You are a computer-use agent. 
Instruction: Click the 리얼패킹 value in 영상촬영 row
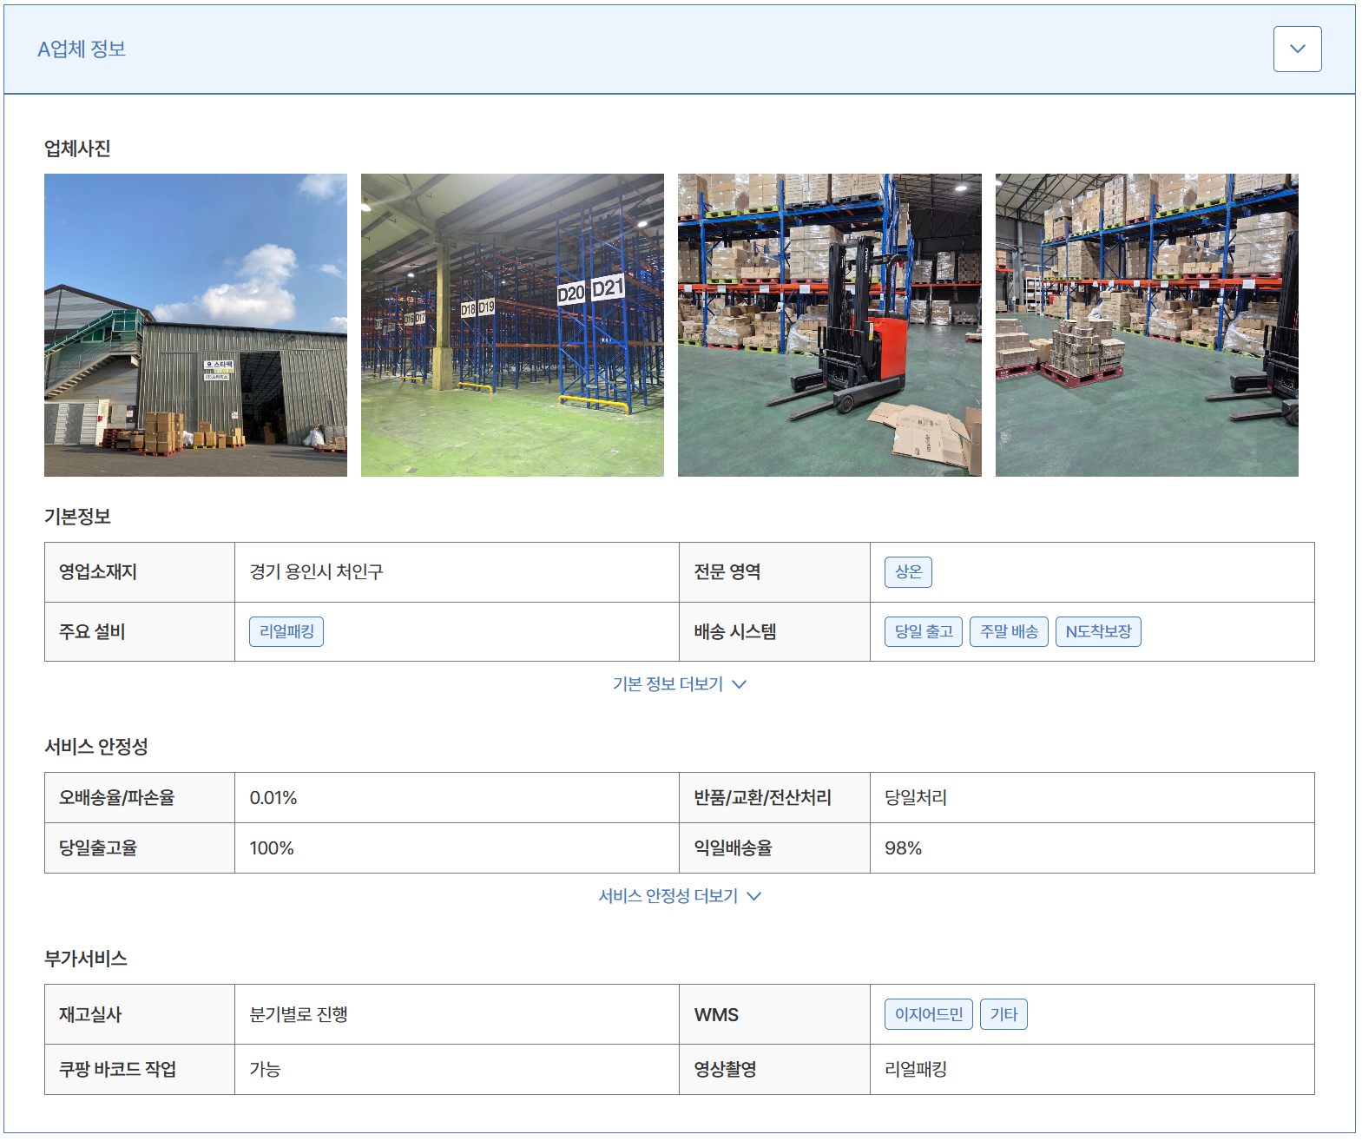pyautogui.click(x=916, y=1070)
